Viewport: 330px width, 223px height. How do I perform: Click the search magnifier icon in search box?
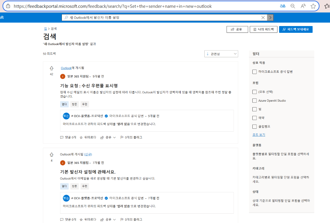coord(66,18)
